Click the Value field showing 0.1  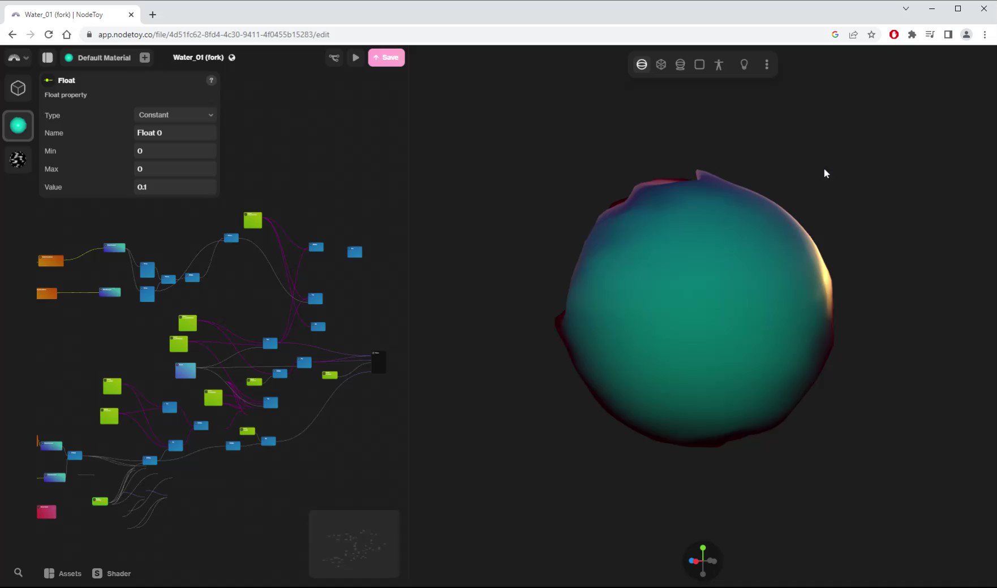(x=174, y=187)
